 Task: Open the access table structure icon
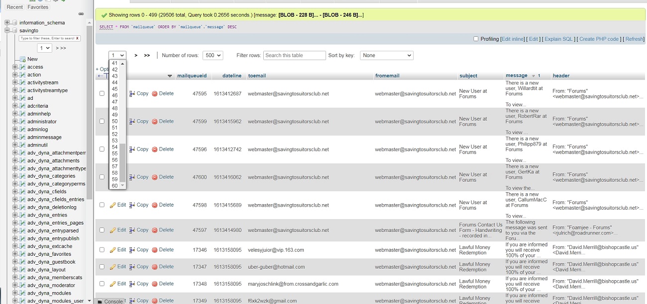tap(22, 67)
